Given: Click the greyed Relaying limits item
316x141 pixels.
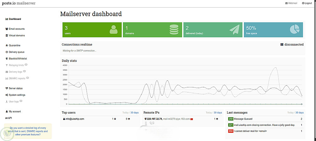Looking at the screenshot, I should click(15, 65).
